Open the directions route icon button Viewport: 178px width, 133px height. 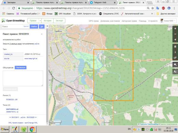(42, 27)
